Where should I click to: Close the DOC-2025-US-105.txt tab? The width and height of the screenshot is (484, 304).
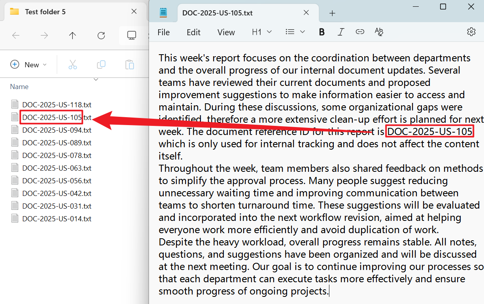(306, 13)
